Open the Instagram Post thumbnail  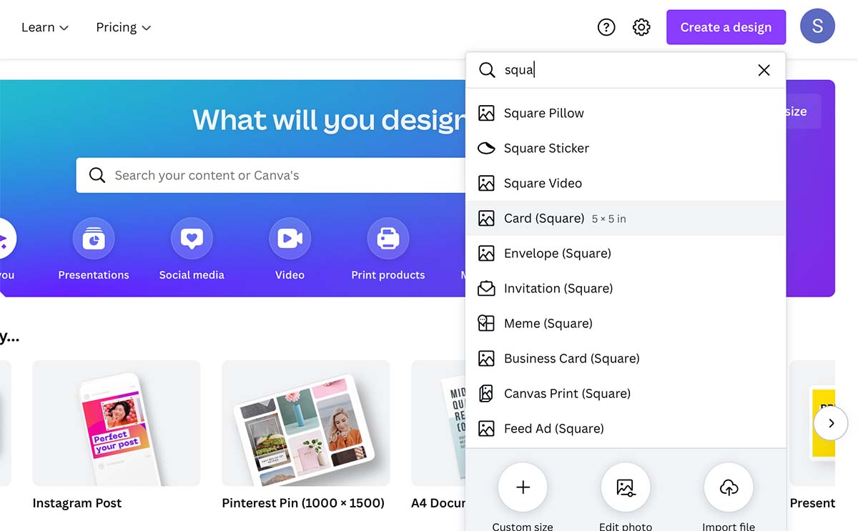117,423
